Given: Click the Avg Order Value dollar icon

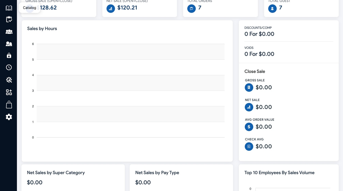Looking at the screenshot, I should pos(249,127).
